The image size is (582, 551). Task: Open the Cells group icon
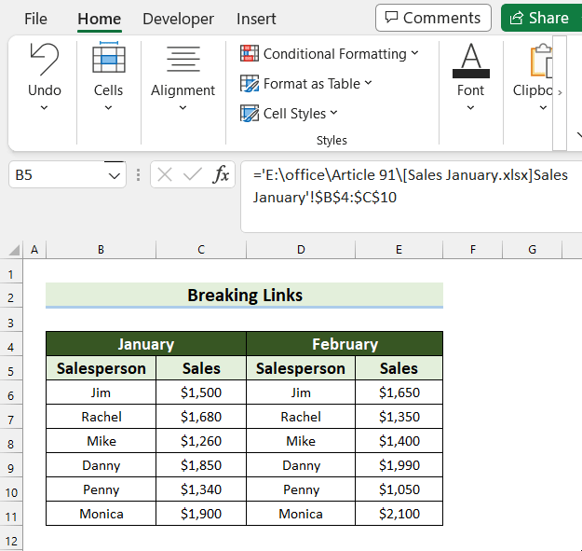click(x=109, y=57)
